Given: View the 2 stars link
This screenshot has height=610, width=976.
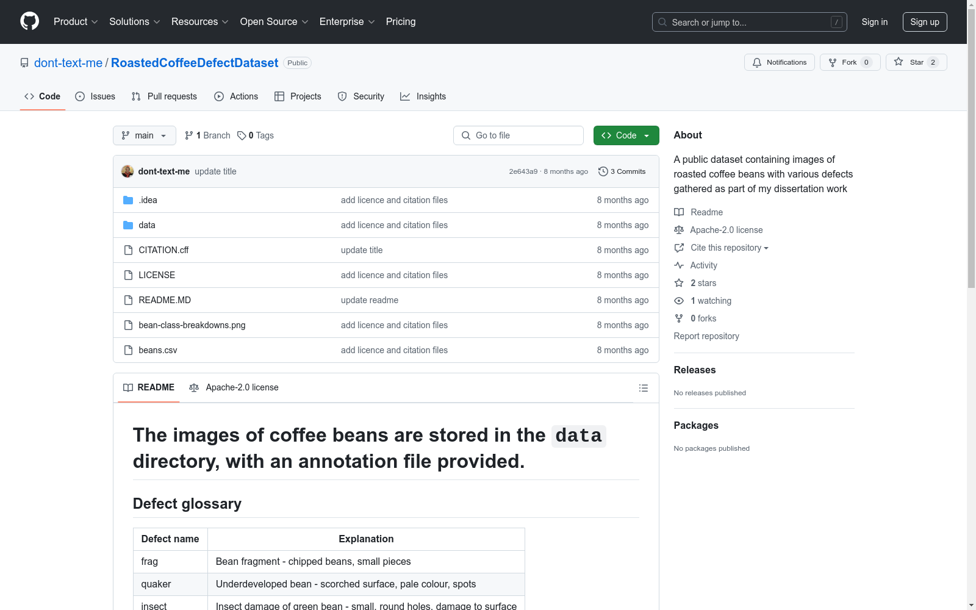Looking at the screenshot, I should click(695, 283).
